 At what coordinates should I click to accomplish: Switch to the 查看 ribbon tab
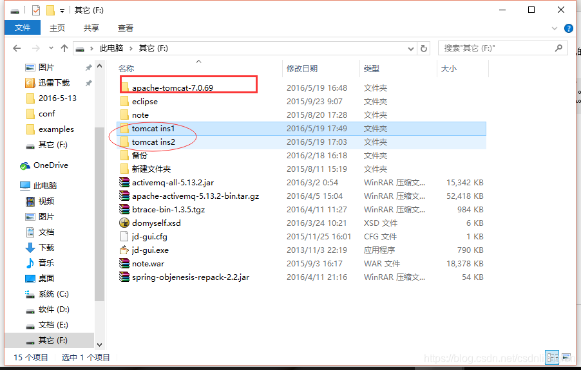click(x=125, y=28)
